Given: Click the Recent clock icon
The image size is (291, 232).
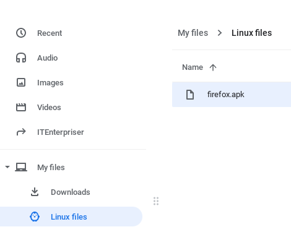Looking at the screenshot, I should tap(21, 33).
